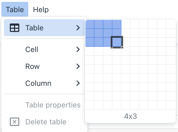178x132 pixels.
Task: Click the Delete table label
Action: (46, 122)
